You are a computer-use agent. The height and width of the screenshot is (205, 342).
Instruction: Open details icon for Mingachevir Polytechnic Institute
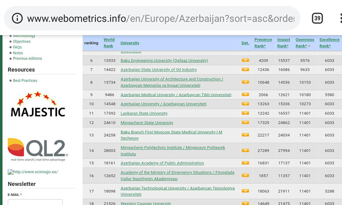click(245, 150)
